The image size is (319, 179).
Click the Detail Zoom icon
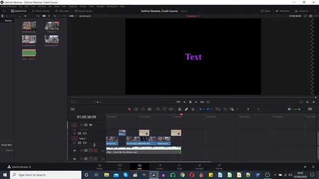point(225,109)
